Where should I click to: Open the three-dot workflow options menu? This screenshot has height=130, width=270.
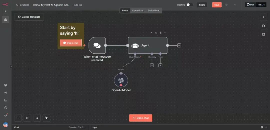[x=235, y=5]
